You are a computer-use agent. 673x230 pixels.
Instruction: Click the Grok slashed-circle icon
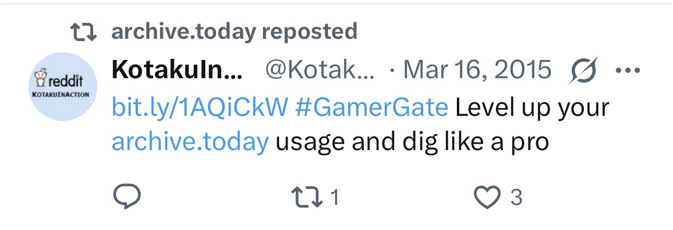[x=583, y=70]
